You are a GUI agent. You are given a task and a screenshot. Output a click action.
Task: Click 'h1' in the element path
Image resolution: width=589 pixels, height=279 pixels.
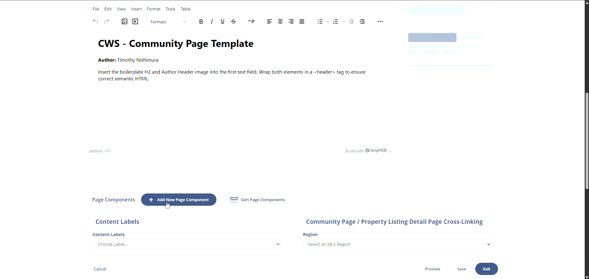[x=109, y=151]
